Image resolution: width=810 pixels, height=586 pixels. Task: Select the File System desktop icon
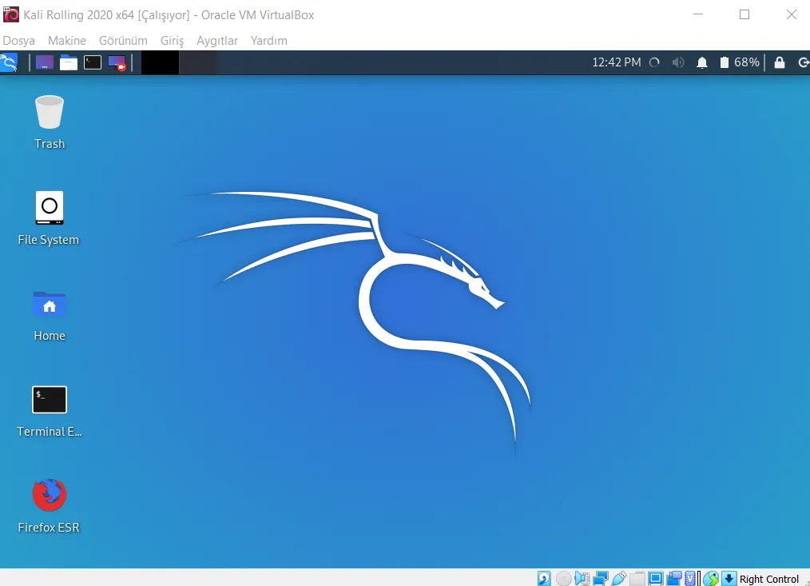click(x=49, y=217)
